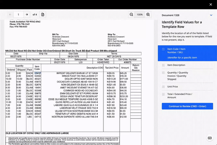Click amount $66.00
Viewport: 217px width, 145px height.
tap(123, 108)
